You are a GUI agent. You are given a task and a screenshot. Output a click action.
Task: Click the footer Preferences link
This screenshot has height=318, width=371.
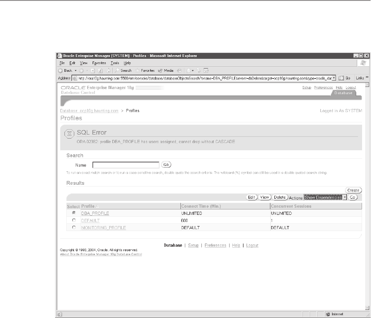pos(215,245)
